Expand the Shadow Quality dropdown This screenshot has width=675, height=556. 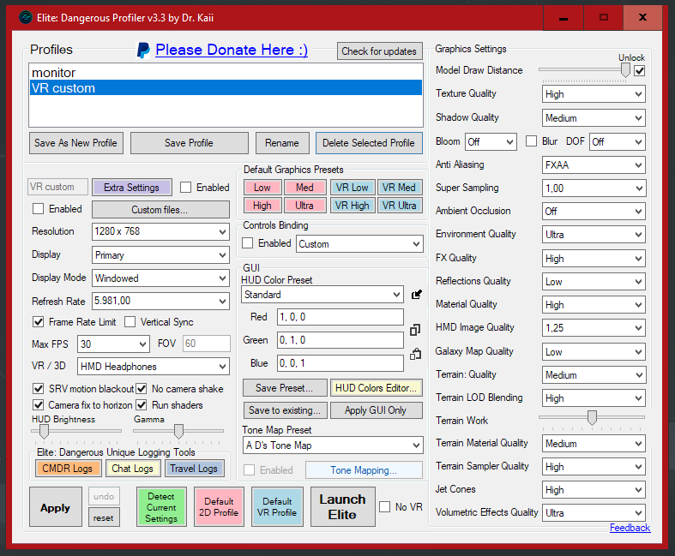(594, 118)
